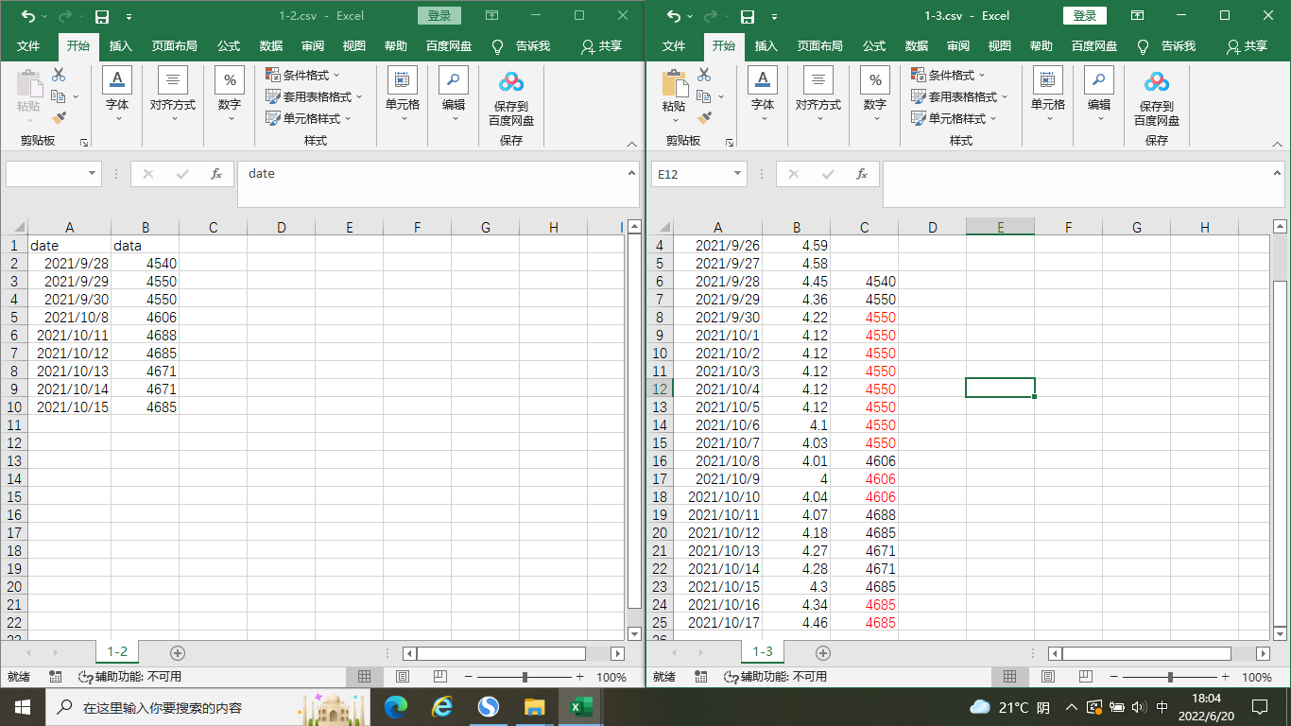1291x726 pixels.
Task: Switch 1-3.csv to page break preview
Action: (1085, 677)
